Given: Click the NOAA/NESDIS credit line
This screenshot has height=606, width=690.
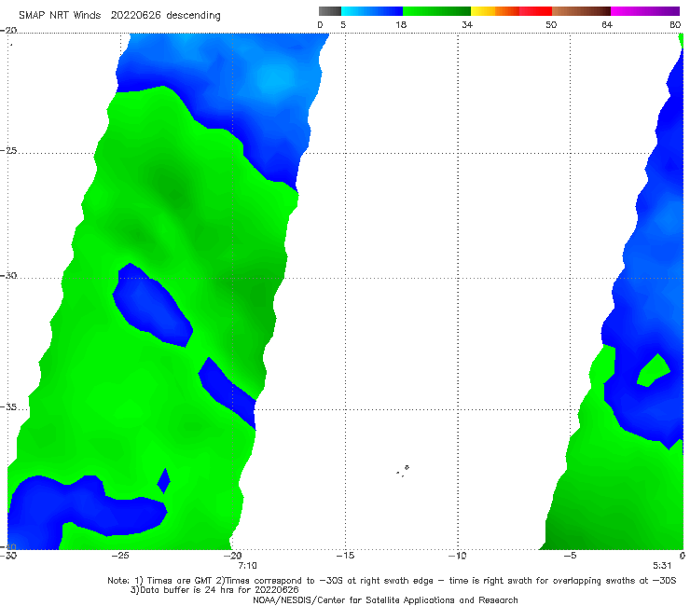Looking at the screenshot, I should [385, 599].
